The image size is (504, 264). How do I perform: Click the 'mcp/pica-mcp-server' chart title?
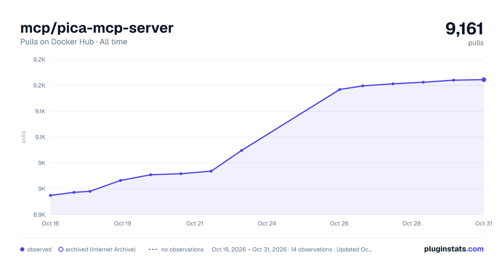pyautogui.click(x=97, y=28)
